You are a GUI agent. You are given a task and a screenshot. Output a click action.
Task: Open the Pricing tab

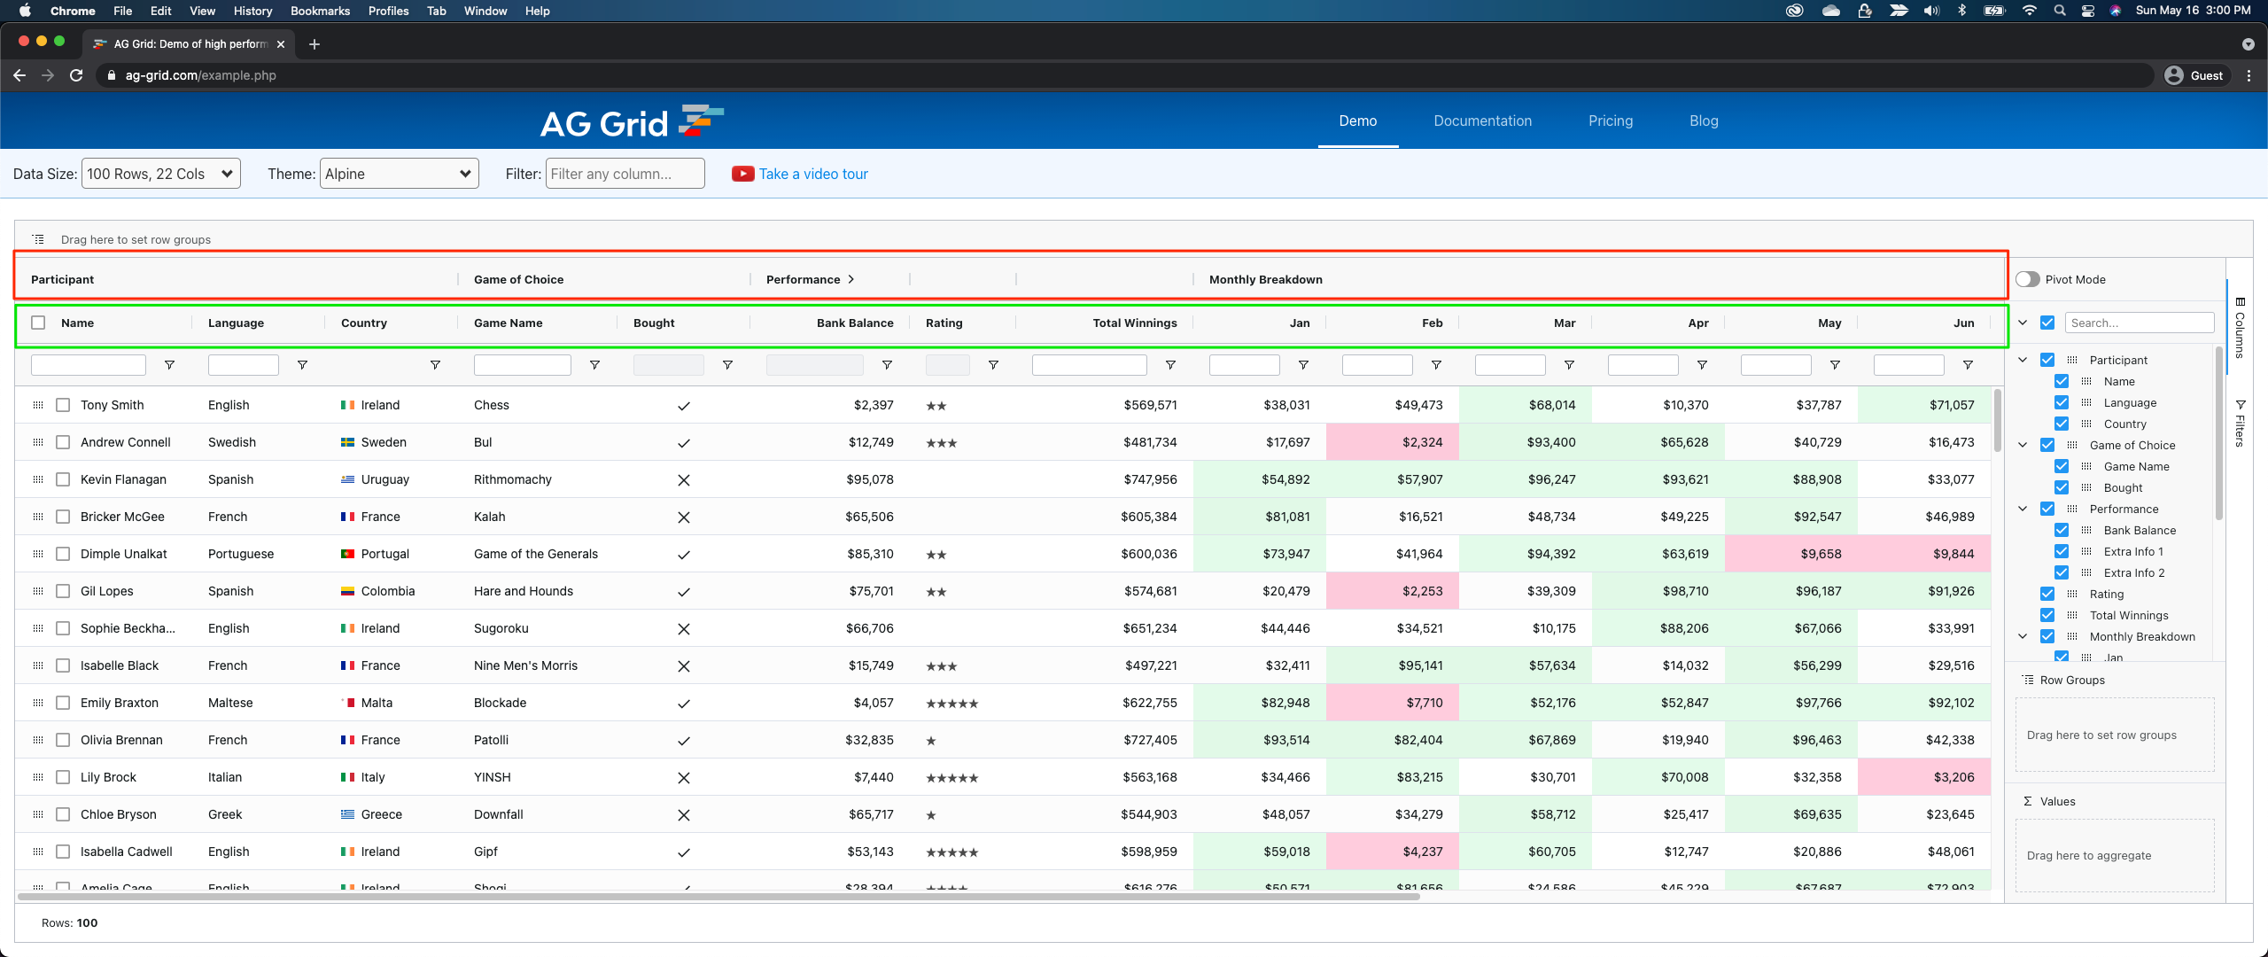click(1610, 121)
